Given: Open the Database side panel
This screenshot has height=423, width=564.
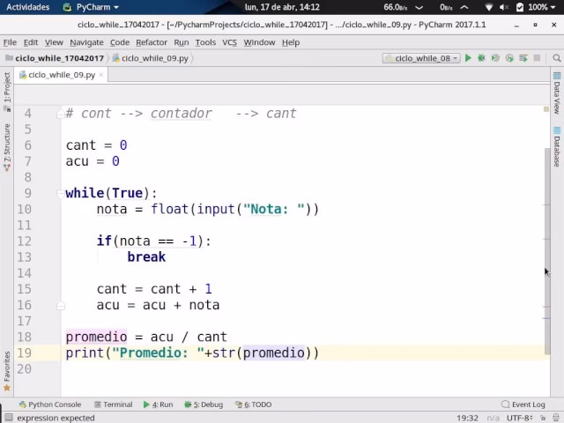Looking at the screenshot, I should pos(557,147).
